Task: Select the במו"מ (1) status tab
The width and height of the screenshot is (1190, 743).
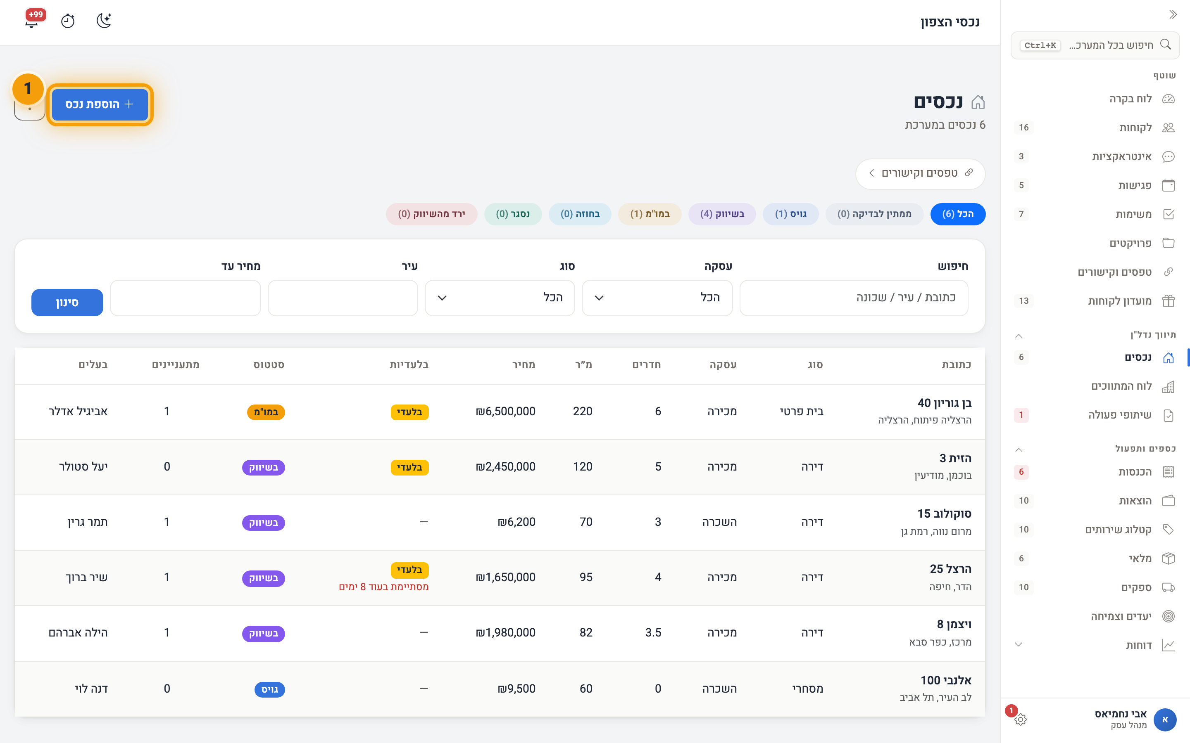Action: coord(650,214)
